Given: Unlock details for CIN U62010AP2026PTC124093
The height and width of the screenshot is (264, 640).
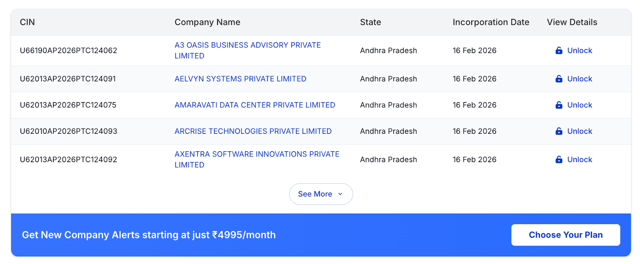Looking at the screenshot, I should click(x=580, y=131).
